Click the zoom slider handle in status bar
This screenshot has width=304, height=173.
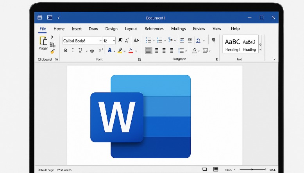(x=252, y=169)
